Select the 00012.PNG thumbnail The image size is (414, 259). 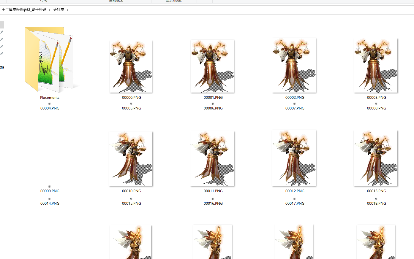tap(294, 158)
